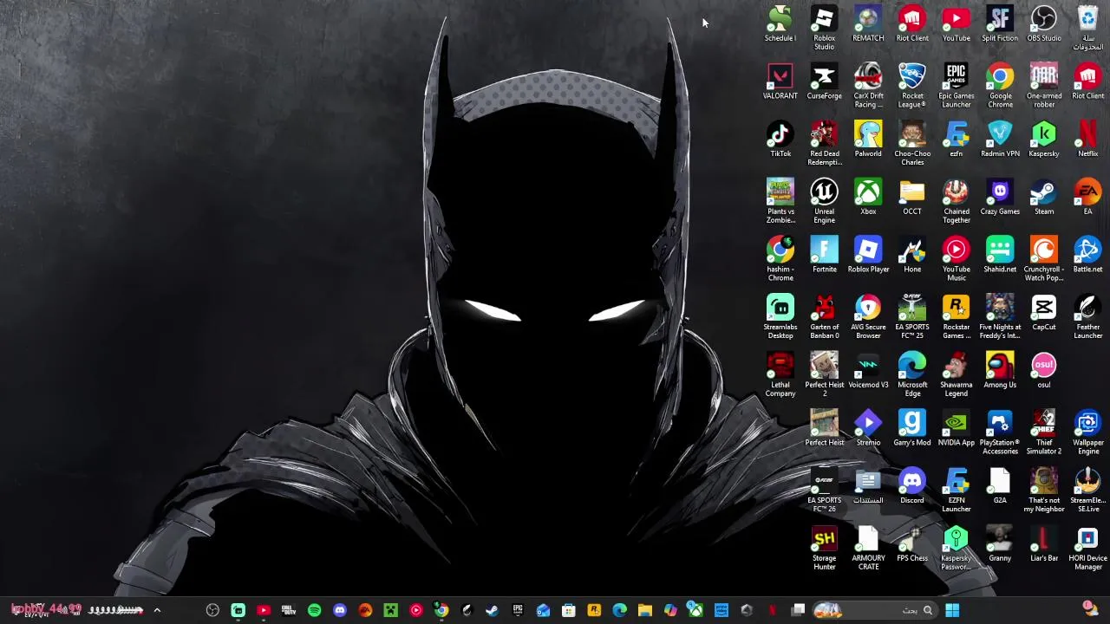Image resolution: width=1110 pixels, height=624 pixels.
Task: Open the Shahid.net desktop shortcut
Action: pos(1000,255)
